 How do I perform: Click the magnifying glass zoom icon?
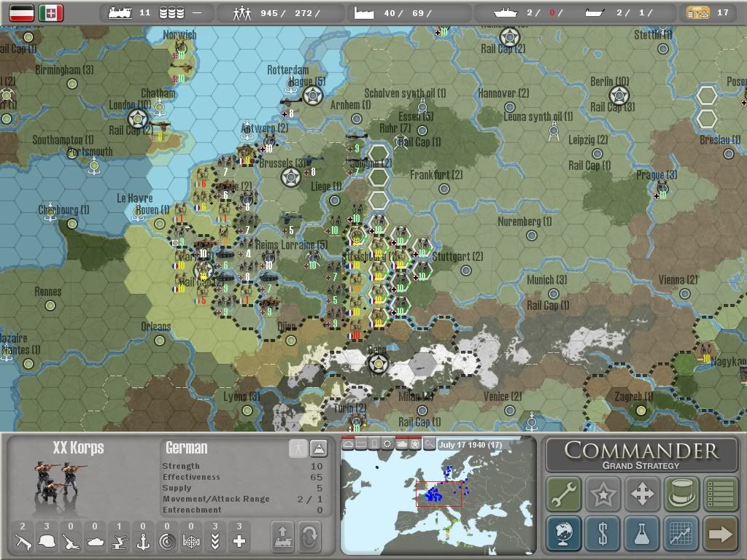coord(429,444)
